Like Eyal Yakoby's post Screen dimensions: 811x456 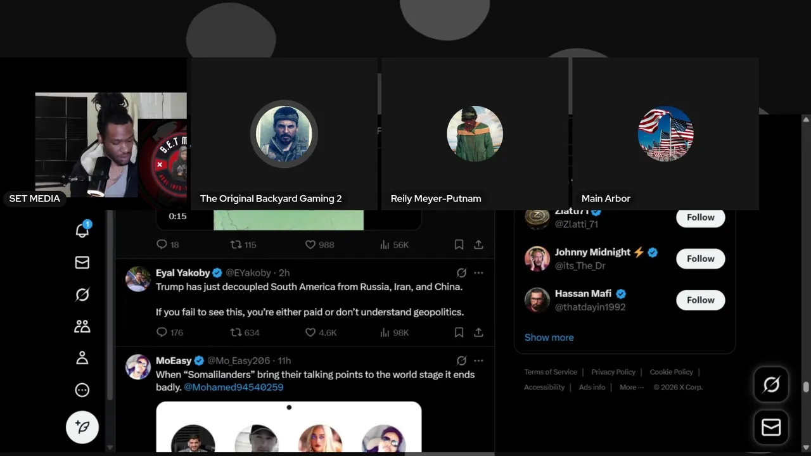click(321, 332)
